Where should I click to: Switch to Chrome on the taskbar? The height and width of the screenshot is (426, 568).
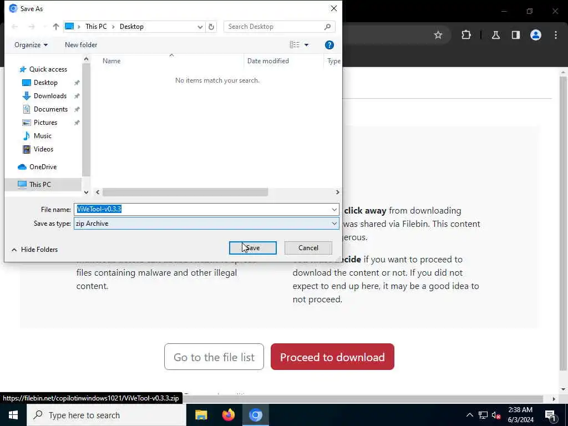[x=255, y=415]
